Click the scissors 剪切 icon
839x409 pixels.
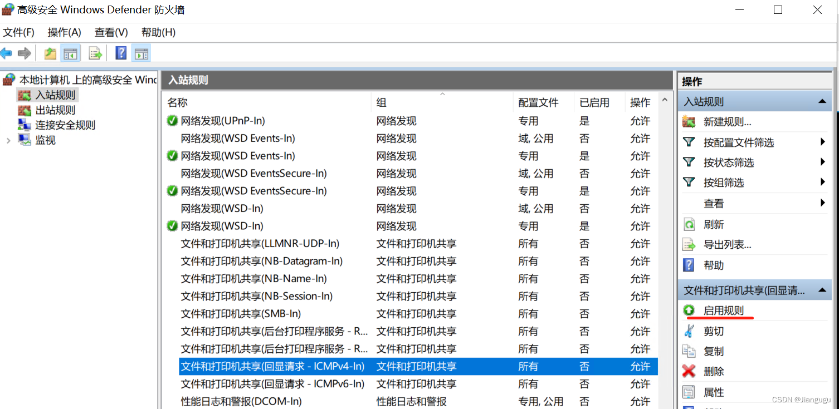[x=689, y=331]
